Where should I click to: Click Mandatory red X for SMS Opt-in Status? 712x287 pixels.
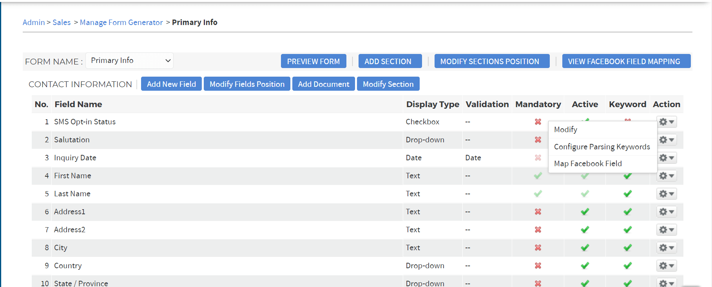(x=538, y=122)
